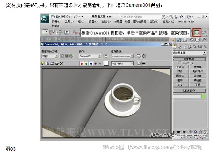Toggle the viewport lock padlock button
The height and width of the screenshot is (153, 212).
106,56
